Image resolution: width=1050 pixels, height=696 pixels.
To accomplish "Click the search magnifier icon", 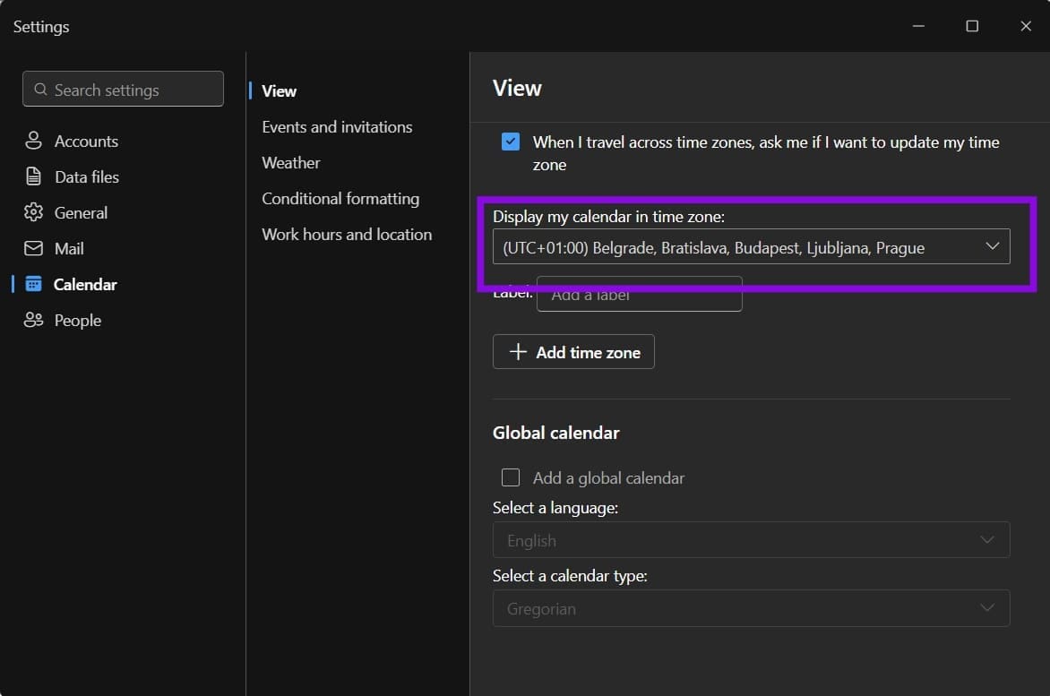I will [x=40, y=89].
